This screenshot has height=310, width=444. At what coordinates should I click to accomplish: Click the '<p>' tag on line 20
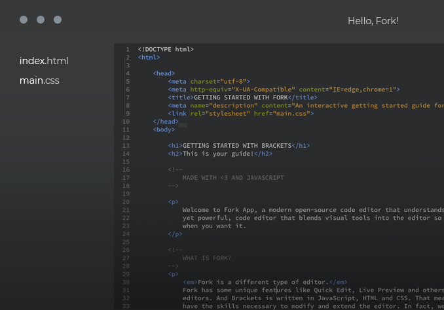[174, 202]
